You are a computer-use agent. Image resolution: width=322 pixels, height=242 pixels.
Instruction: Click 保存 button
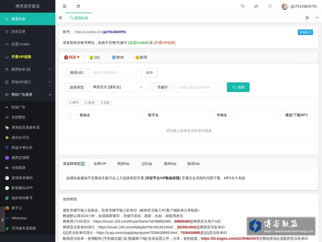pos(149,73)
